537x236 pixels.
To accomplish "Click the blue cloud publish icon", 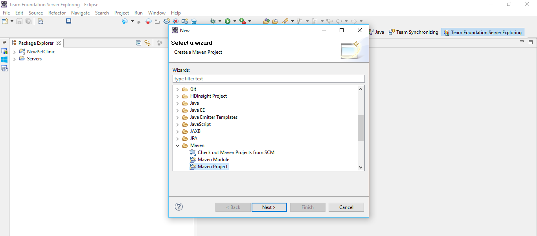I will [125, 21].
